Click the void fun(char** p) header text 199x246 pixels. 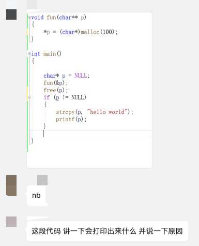[59, 18]
